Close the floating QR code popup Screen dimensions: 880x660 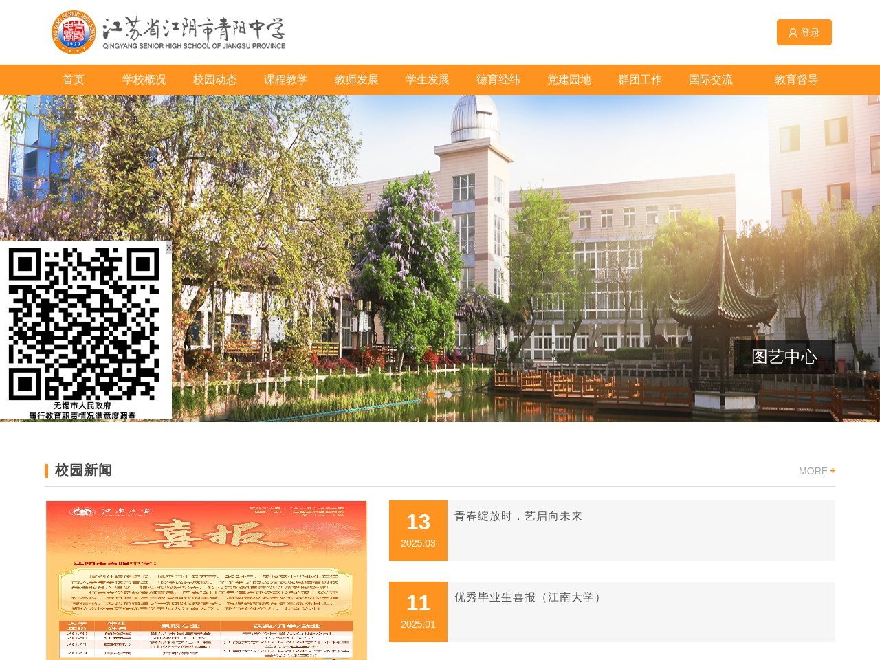click(x=168, y=247)
